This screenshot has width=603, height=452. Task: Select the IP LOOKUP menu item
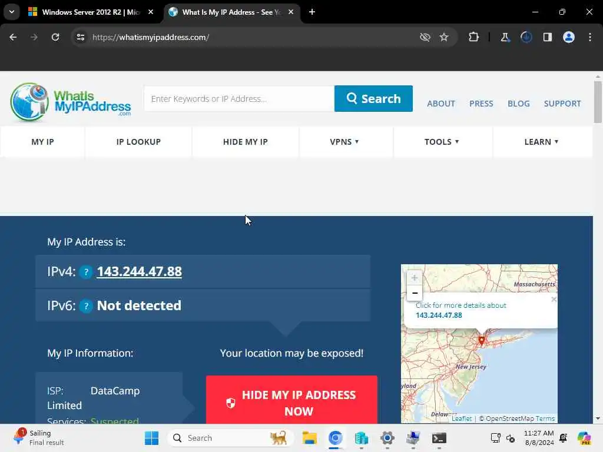(138, 142)
